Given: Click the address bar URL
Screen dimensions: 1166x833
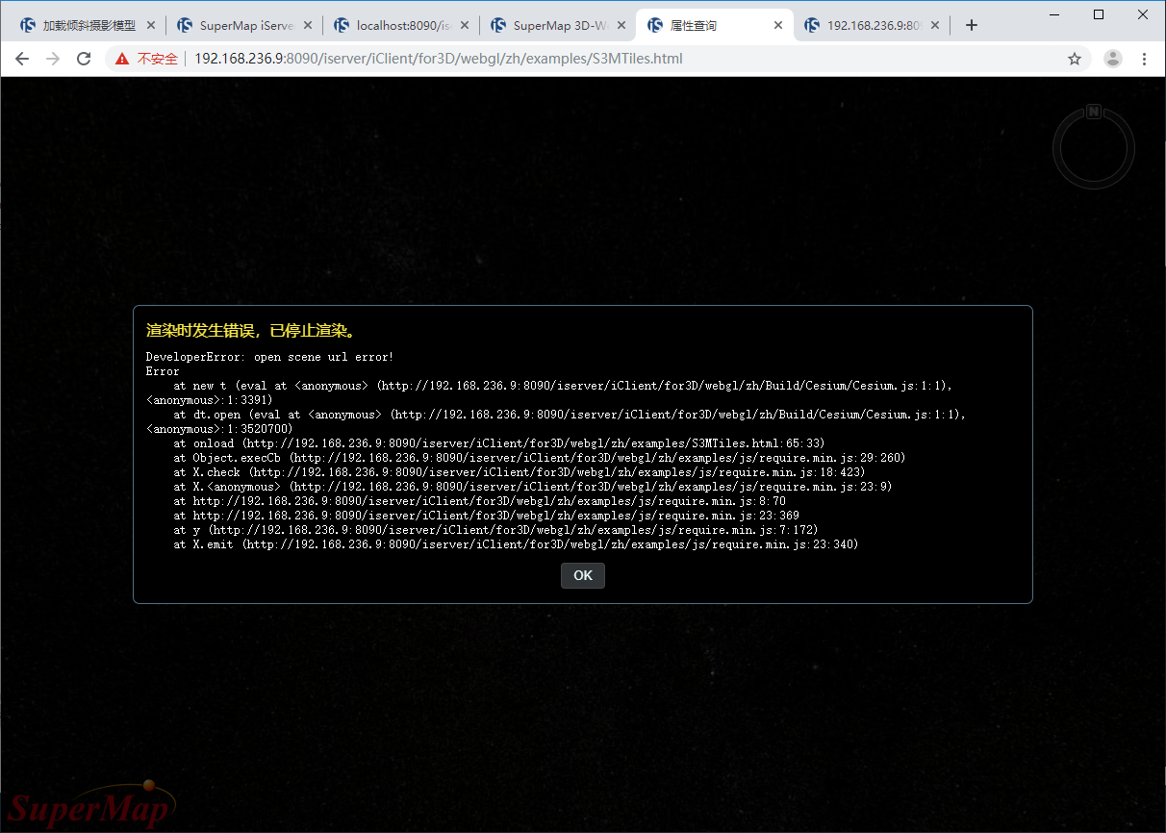Looking at the screenshot, I should (x=439, y=59).
